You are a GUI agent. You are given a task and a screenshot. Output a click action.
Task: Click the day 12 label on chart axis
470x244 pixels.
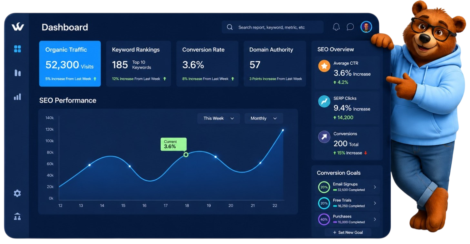tap(60, 206)
